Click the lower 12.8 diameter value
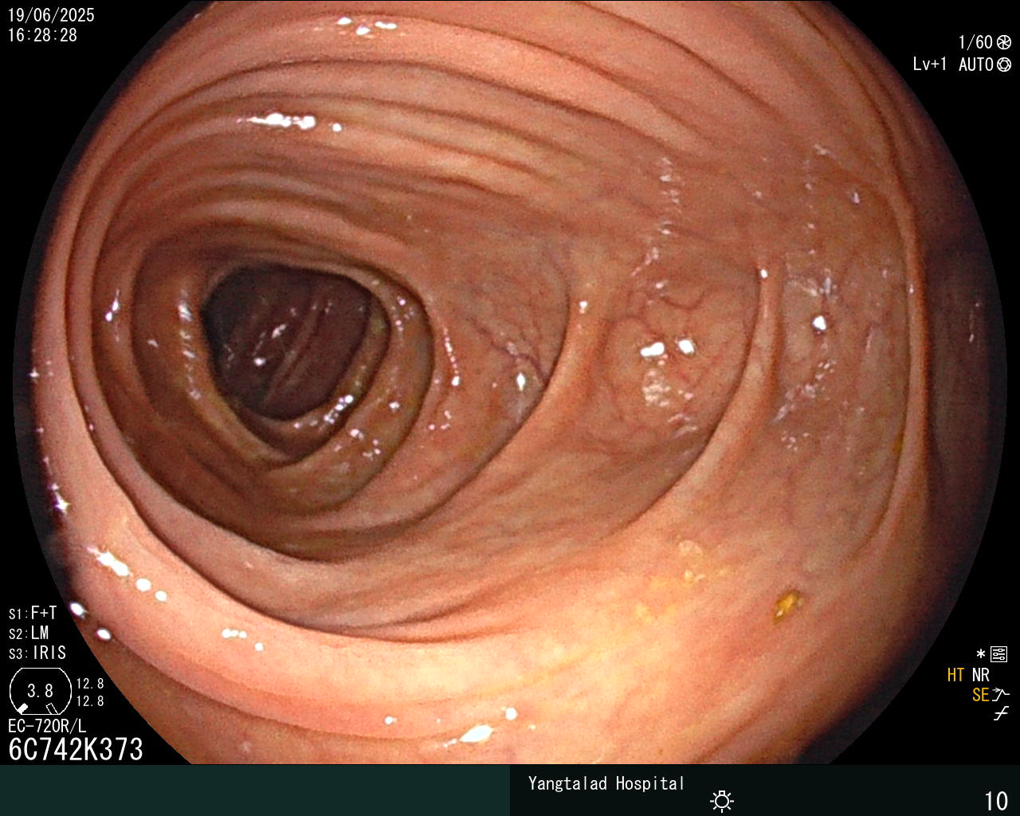Image resolution: width=1020 pixels, height=816 pixels. [x=90, y=702]
